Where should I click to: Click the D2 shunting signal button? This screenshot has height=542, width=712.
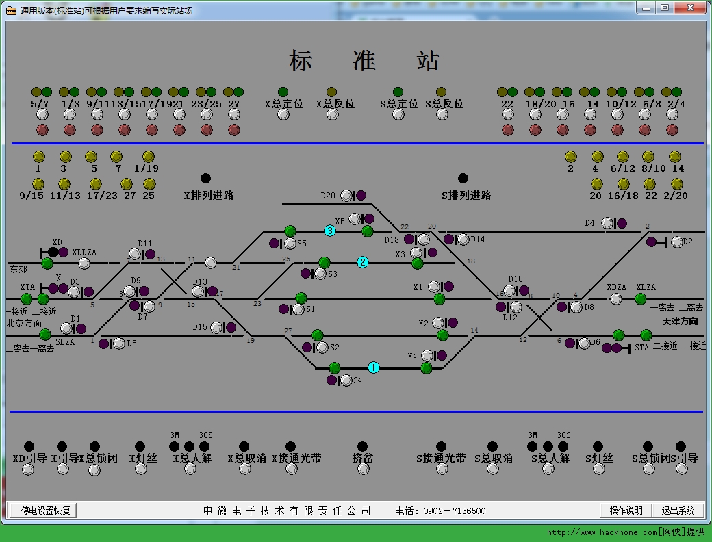pyautogui.click(x=677, y=242)
